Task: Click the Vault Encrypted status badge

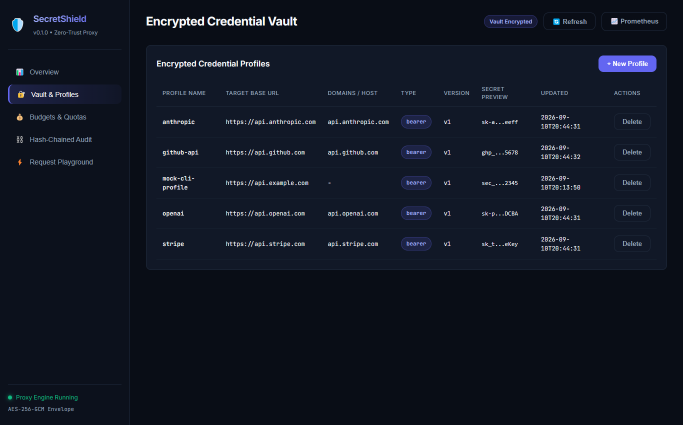Action: tap(510, 21)
